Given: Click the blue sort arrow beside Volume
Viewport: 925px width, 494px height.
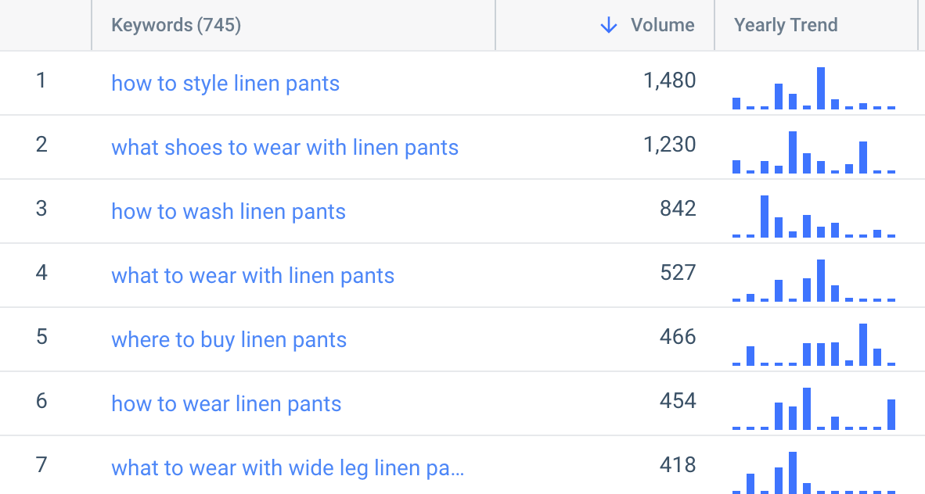Looking at the screenshot, I should 608,25.
